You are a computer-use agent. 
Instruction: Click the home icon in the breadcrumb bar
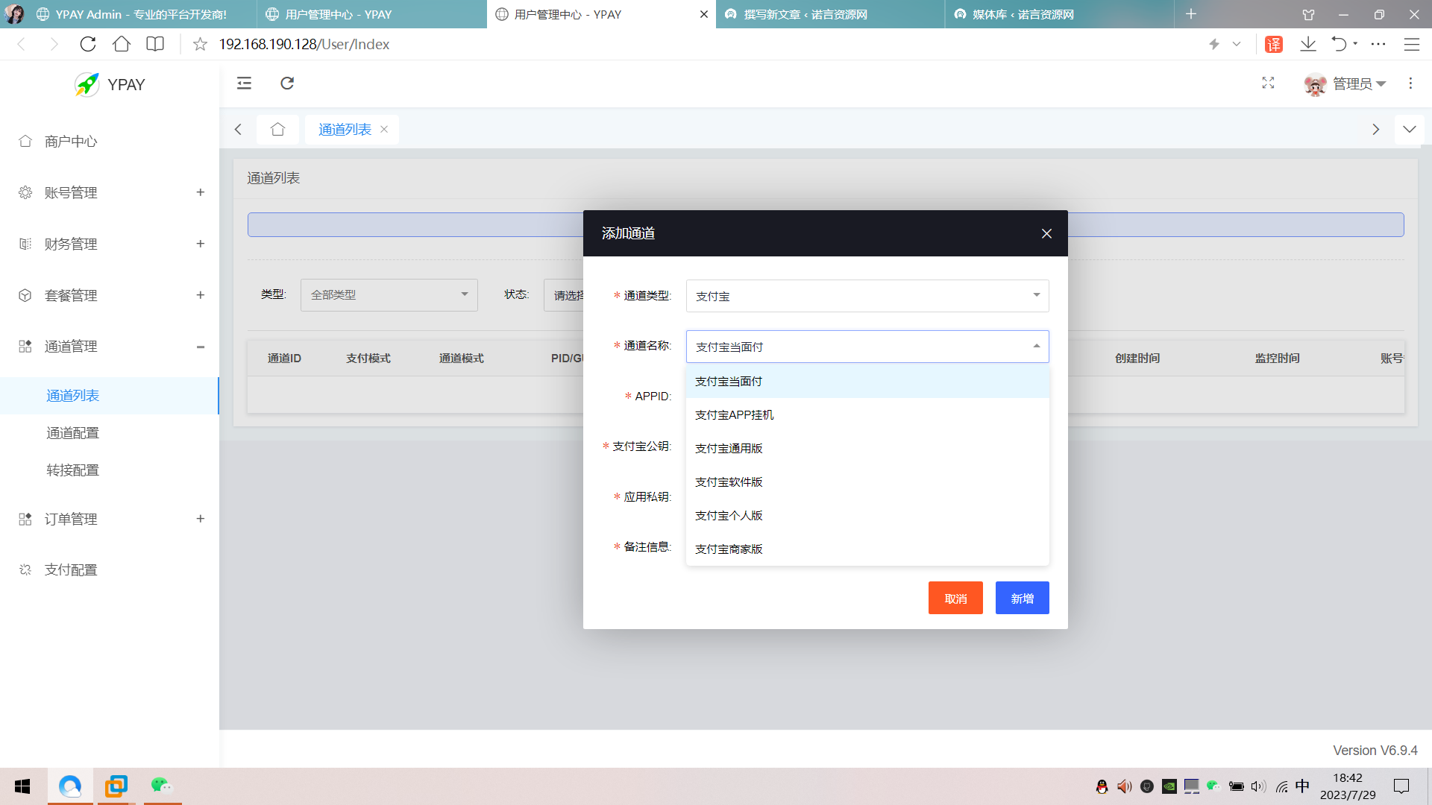[x=277, y=129]
